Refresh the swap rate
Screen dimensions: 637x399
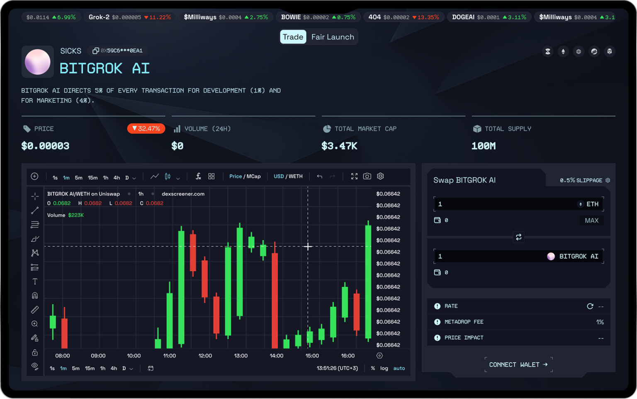tap(590, 306)
